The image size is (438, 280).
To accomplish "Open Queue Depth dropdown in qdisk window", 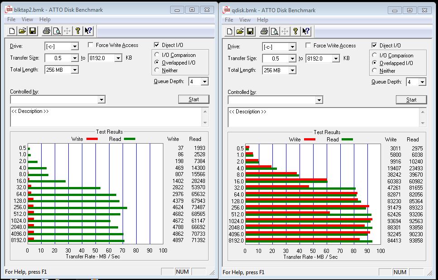I will tap(422, 82).
